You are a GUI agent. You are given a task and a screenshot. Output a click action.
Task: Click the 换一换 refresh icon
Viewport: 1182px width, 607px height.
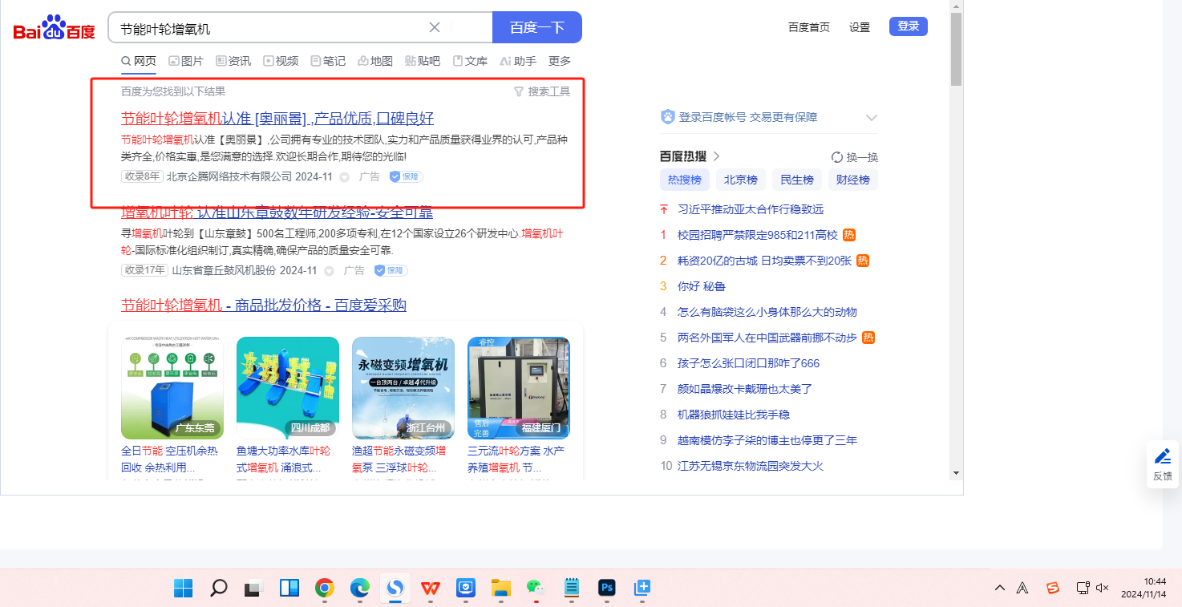[837, 157]
